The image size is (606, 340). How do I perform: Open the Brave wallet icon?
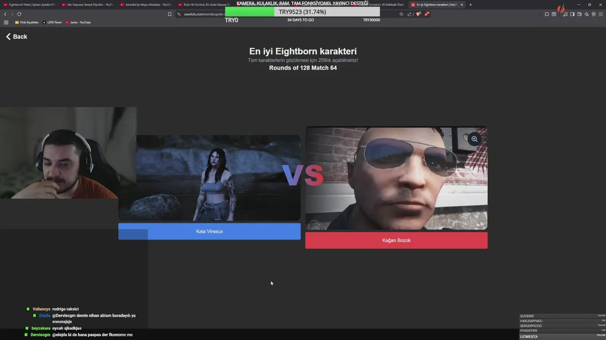tap(579, 14)
